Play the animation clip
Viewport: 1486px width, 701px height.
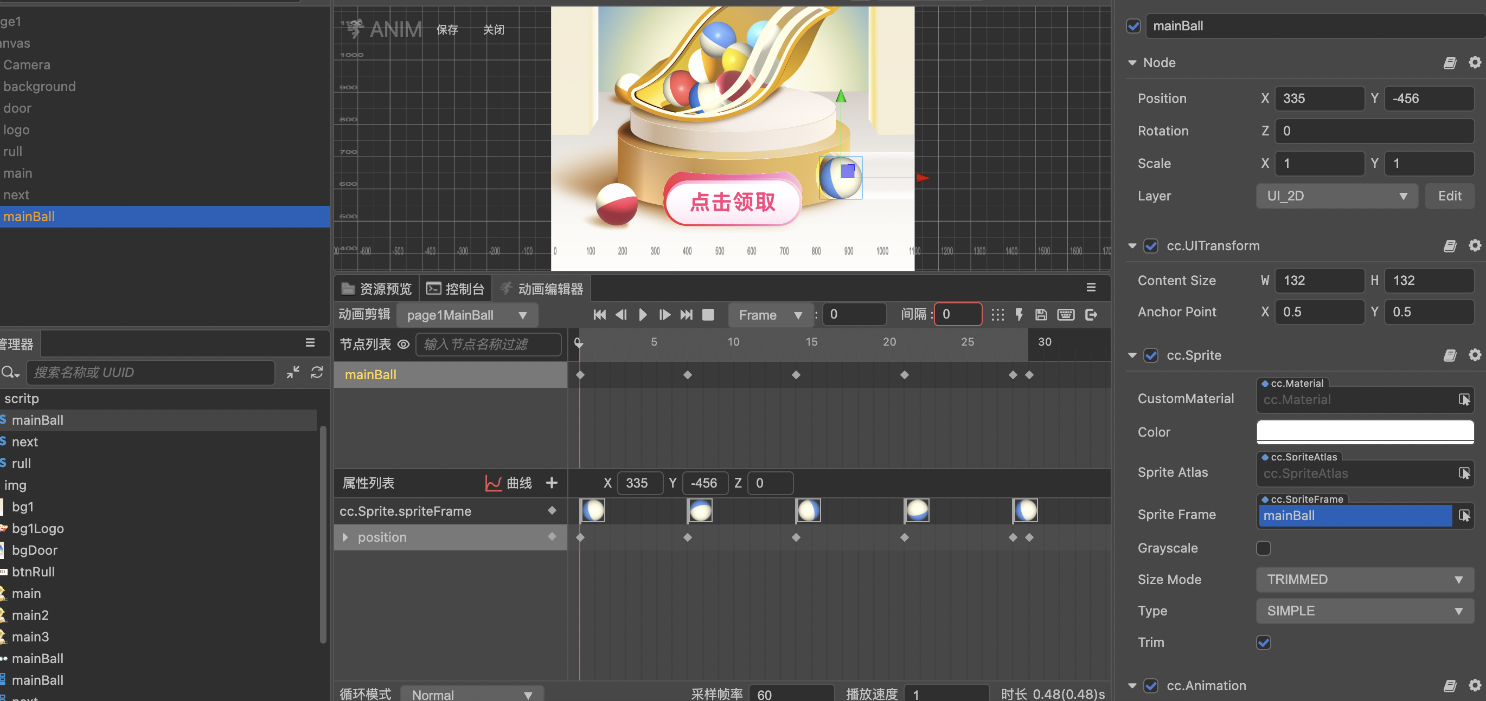coord(643,315)
